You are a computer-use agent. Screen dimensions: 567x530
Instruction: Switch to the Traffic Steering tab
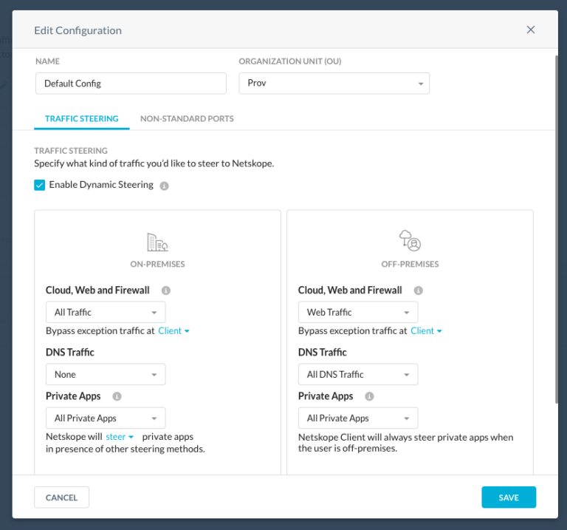[82, 119]
